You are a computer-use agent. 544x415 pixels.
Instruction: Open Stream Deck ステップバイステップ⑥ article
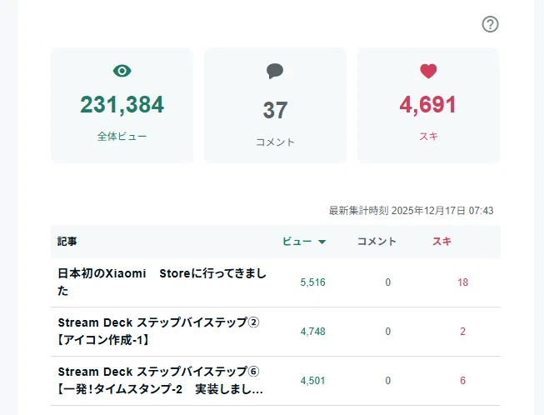click(x=160, y=381)
